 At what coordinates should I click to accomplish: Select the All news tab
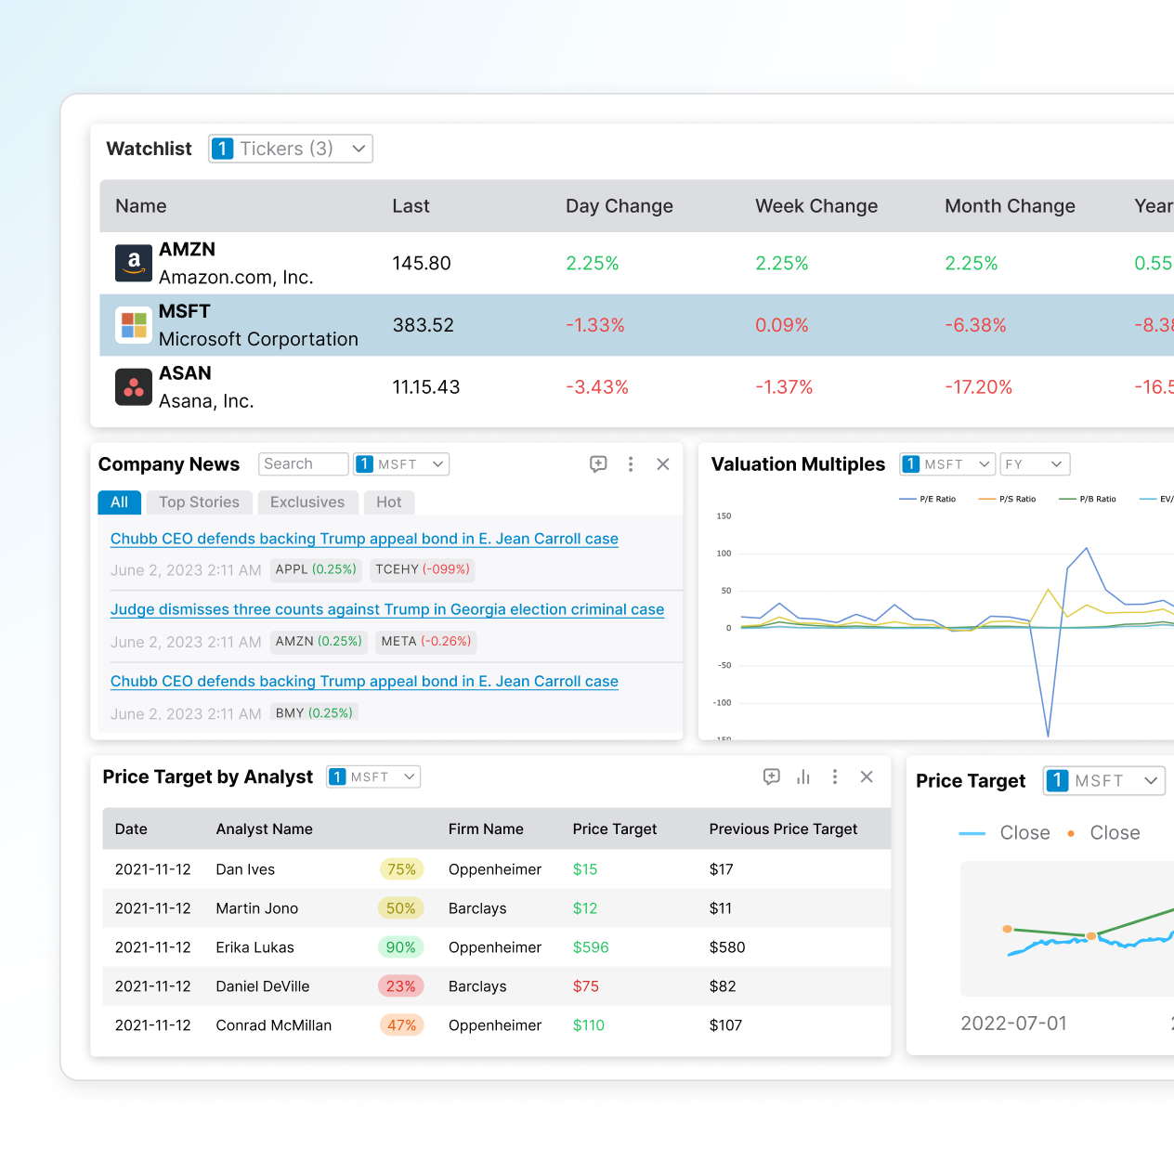tap(120, 502)
